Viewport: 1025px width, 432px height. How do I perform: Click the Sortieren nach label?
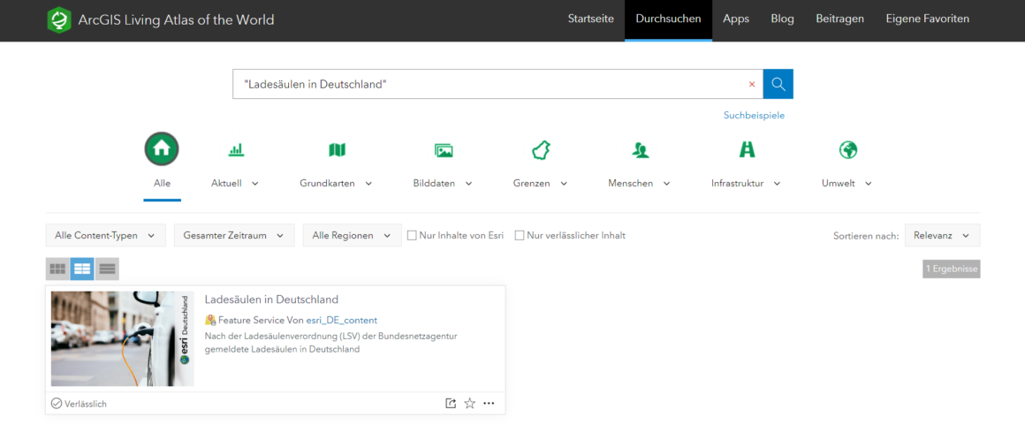(866, 236)
